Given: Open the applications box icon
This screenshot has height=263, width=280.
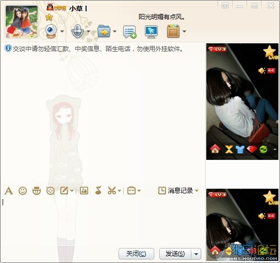Looking at the screenshot, I should tap(173, 31).
